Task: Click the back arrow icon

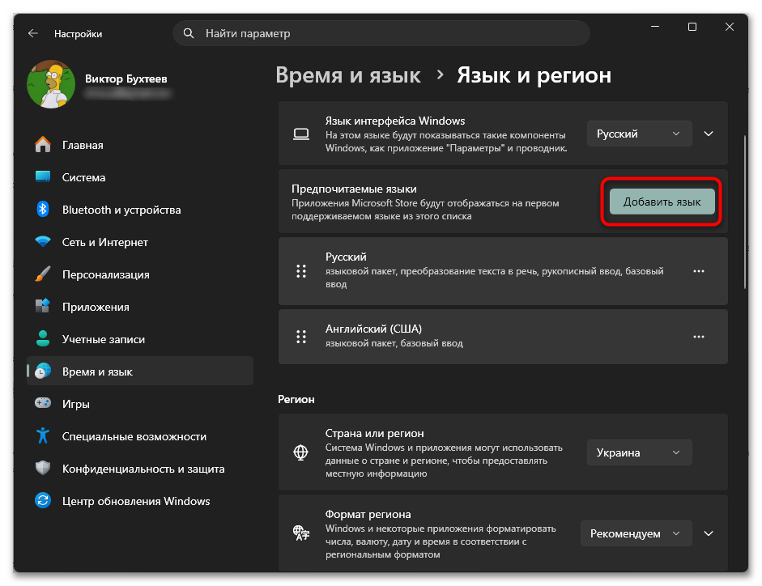Action: pos(33,33)
